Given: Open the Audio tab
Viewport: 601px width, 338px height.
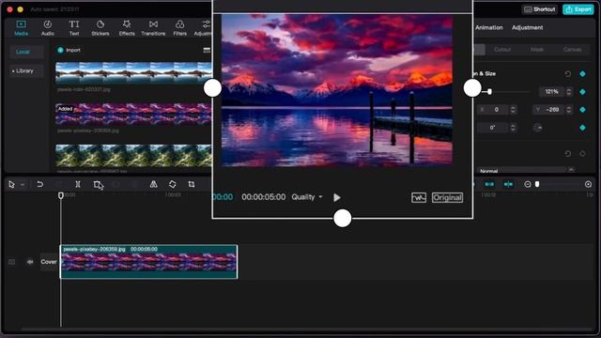Looking at the screenshot, I should (48, 28).
